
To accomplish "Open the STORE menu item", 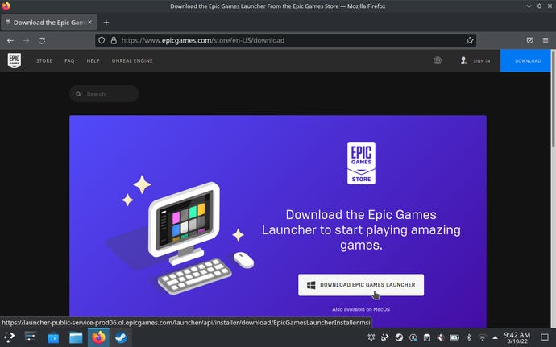I will click(x=44, y=60).
